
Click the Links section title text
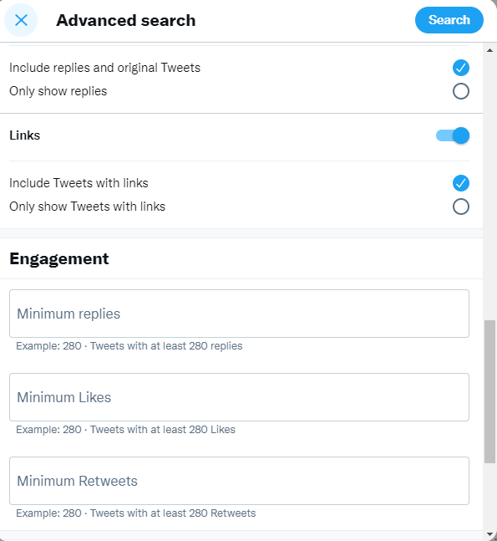(x=25, y=135)
